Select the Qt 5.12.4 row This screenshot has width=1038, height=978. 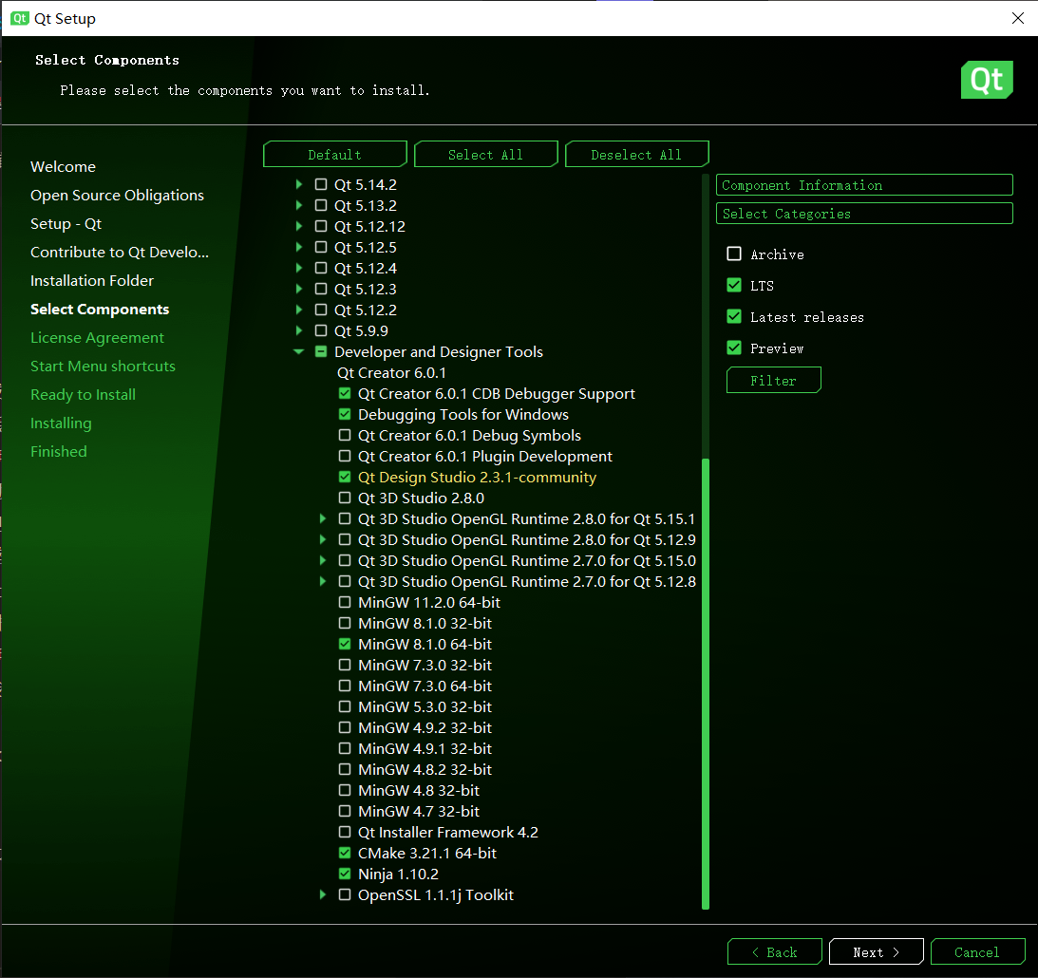[366, 268]
